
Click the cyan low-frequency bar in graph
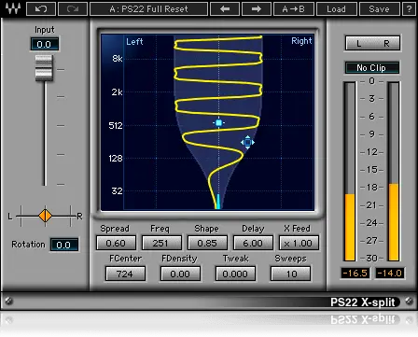[x=218, y=202]
